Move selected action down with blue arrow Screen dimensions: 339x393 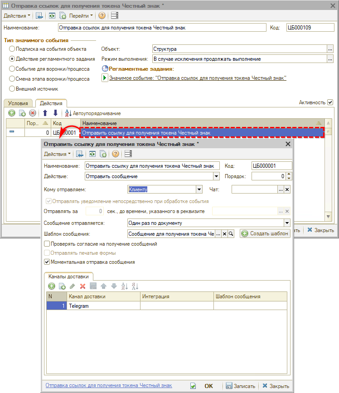(x=55, y=113)
